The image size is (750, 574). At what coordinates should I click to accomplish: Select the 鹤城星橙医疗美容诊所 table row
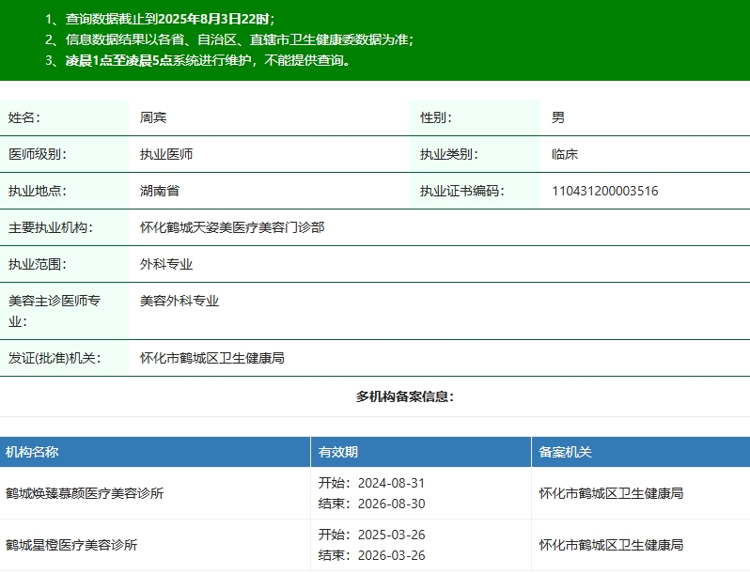[x=71, y=545]
